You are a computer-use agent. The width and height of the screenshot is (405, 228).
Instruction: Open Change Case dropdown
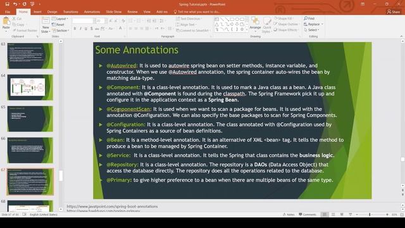[x=111, y=28]
